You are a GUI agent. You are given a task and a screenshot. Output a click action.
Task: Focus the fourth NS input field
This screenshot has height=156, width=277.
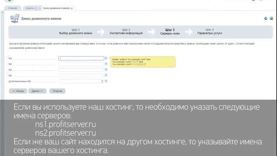pyautogui.click(x=81, y=75)
